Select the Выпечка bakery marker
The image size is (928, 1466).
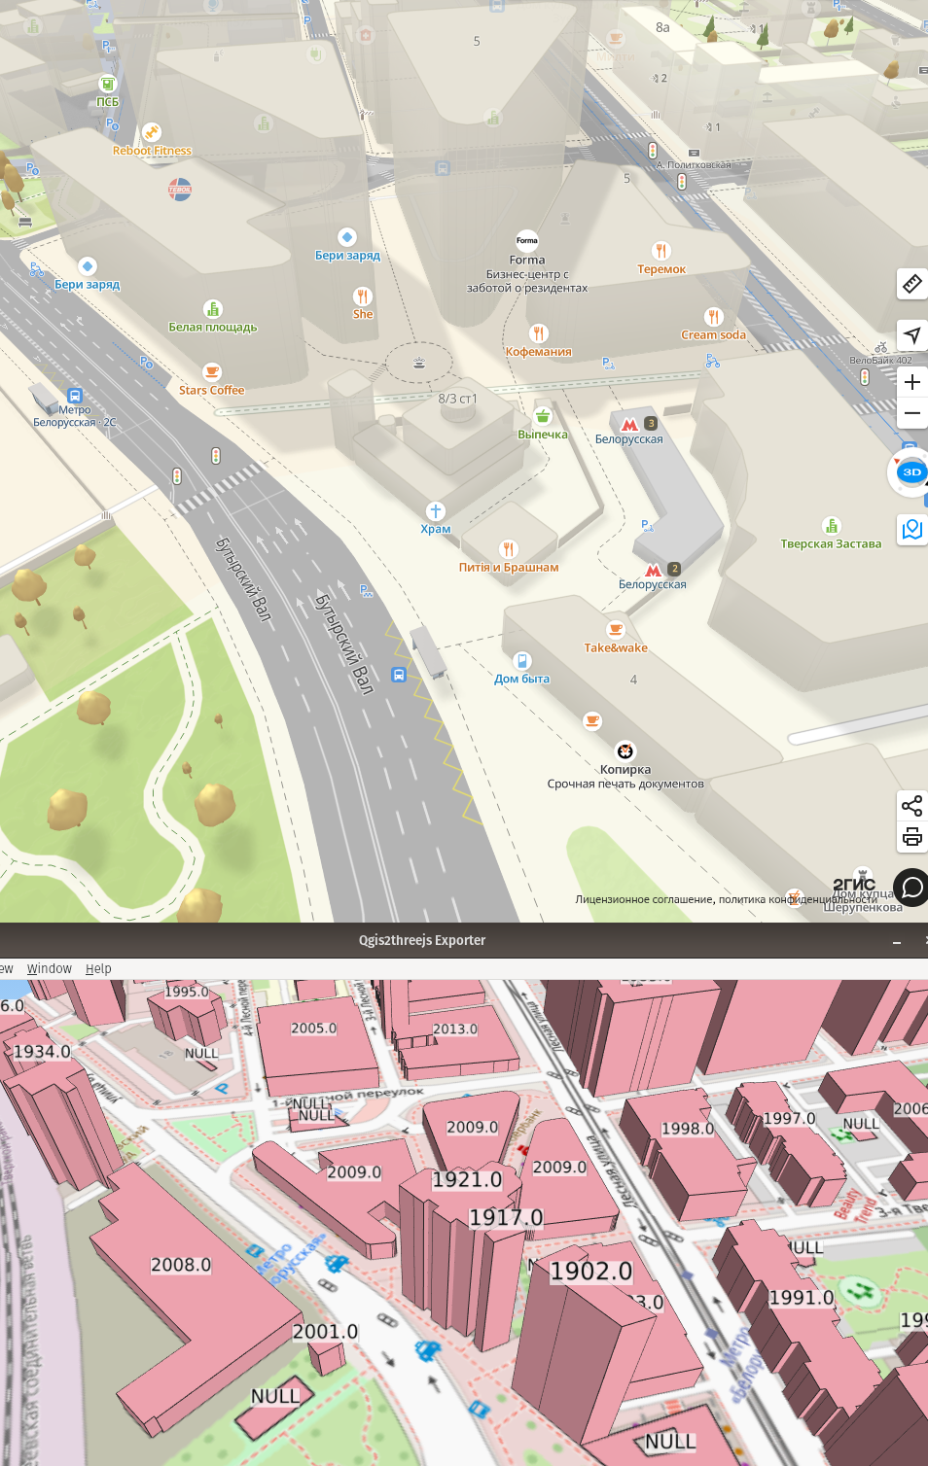pyautogui.click(x=543, y=416)
